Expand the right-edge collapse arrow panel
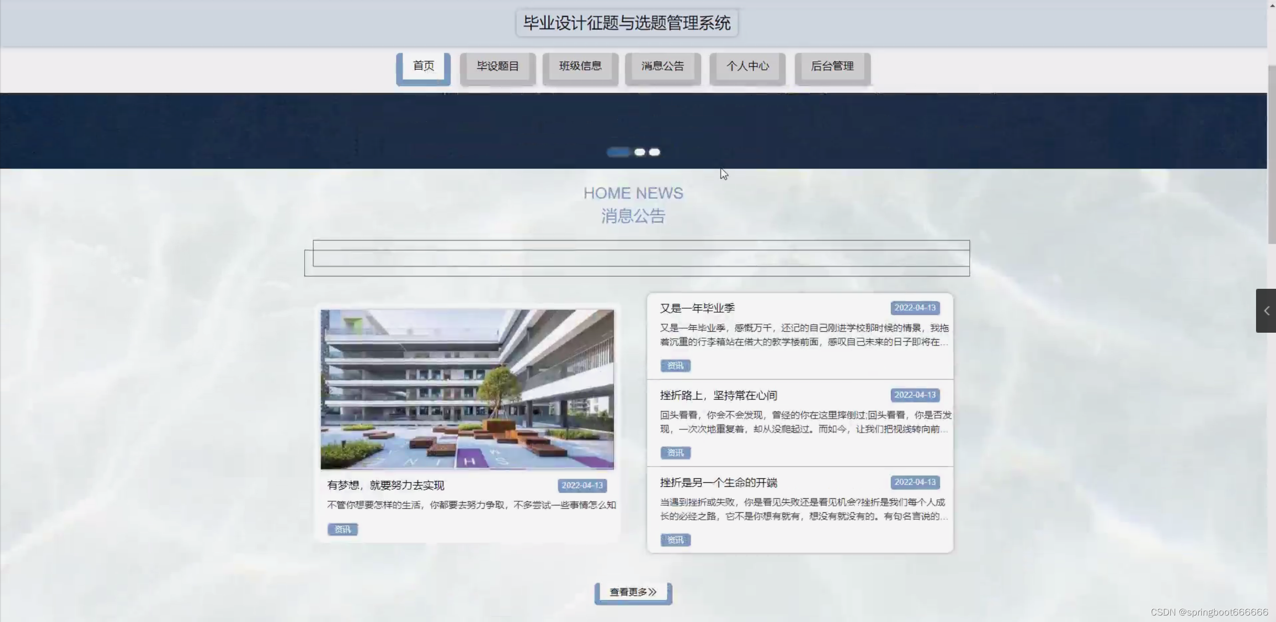This screenshot has width=1276, height=622. (x=1266, y=311)
